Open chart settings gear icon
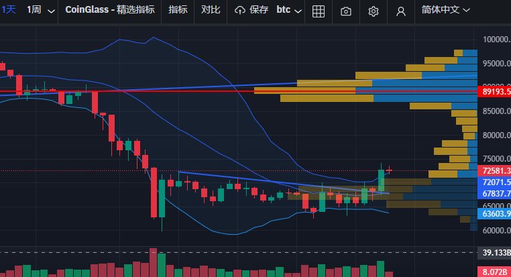The image size is (511, 277). pos(374,11)
